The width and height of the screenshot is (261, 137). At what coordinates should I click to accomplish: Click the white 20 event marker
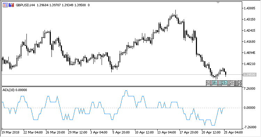click(x=232, y=83)
